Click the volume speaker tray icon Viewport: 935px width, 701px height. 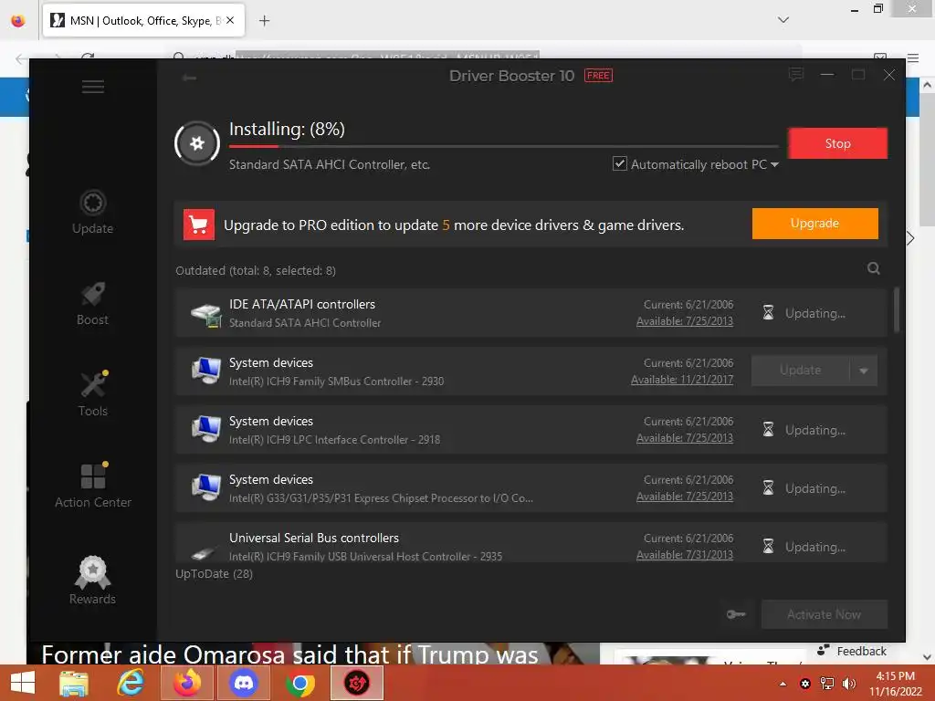[848, 684]
